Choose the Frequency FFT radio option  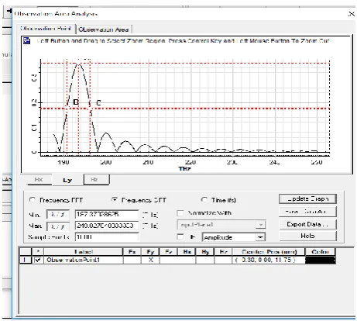pyautogui.click(x=33, y=200)
